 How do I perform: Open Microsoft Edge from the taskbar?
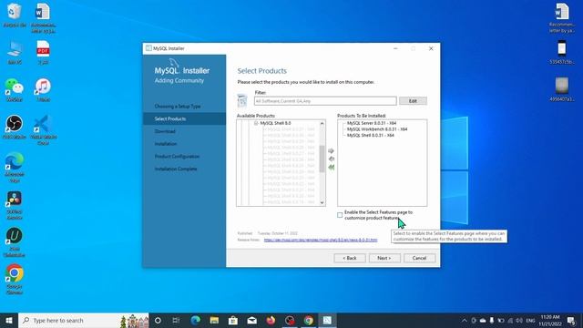195,320
